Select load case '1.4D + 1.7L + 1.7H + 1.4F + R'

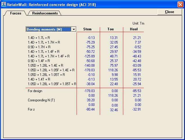coord(49,56)
